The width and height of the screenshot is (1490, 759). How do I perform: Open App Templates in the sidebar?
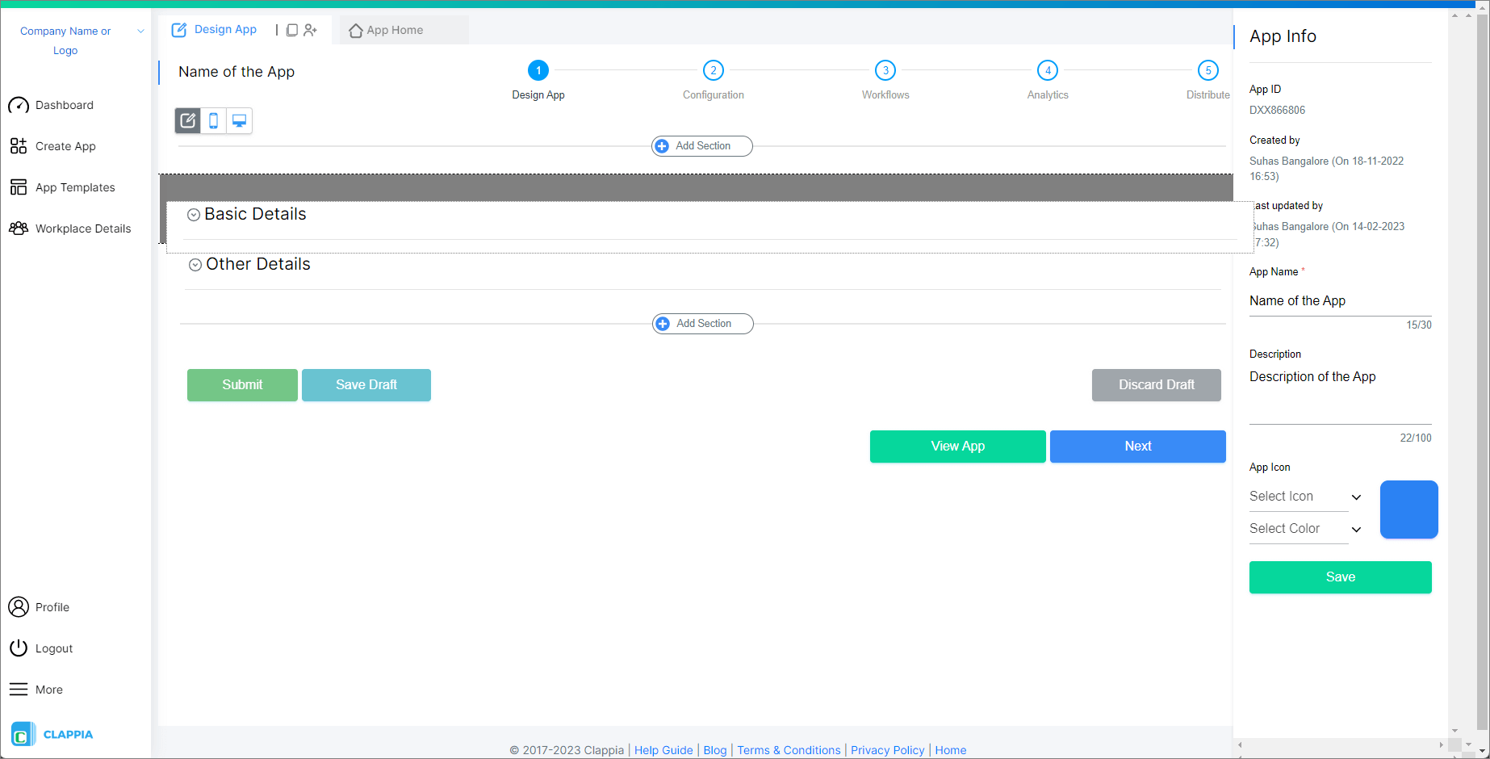click(74, 187)
